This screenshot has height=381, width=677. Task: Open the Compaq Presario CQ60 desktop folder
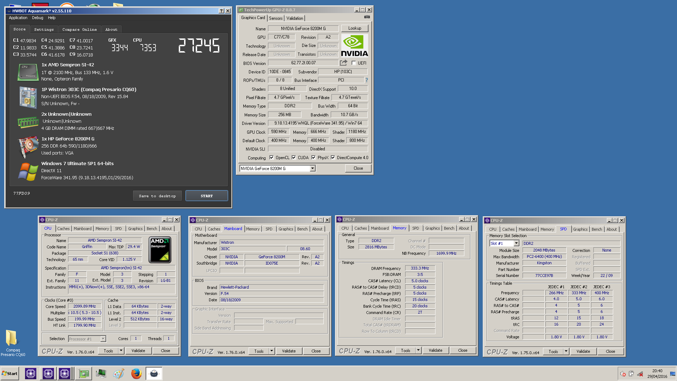click(13, 343)
